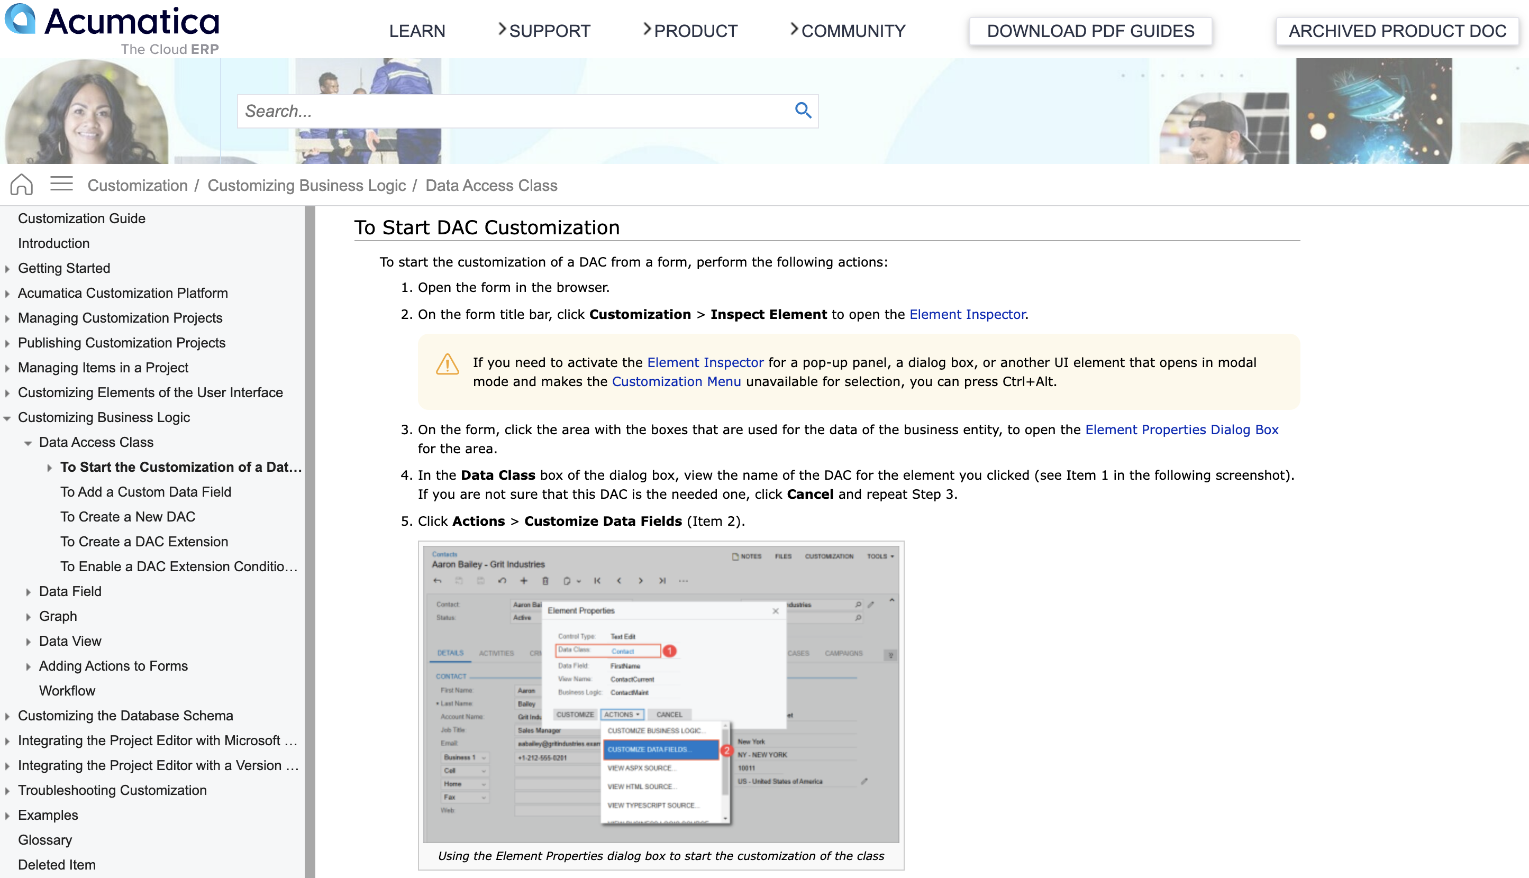Go to Customizing Business Logic breadcrumb
This screenshot has width=1529, height=878.
tap(306, 185)
